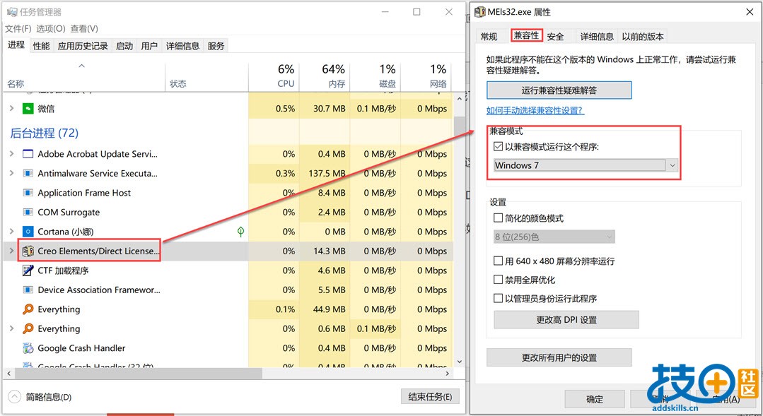Click the Cortana (小娜) process icon
The width and height of the screenshot is (763, 416).
[x=28, y=232]
